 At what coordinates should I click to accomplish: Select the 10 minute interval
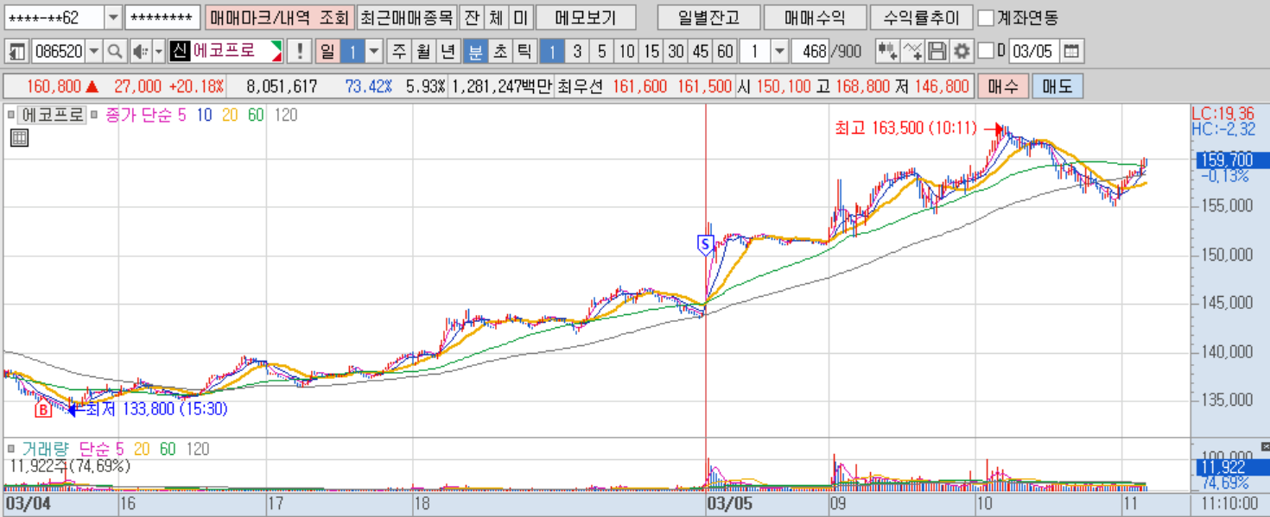627,52
